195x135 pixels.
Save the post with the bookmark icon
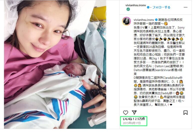(x=185, y=112)
